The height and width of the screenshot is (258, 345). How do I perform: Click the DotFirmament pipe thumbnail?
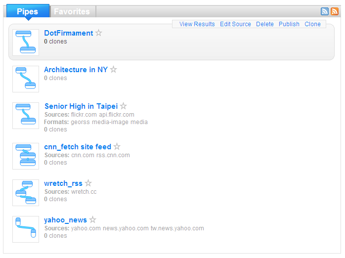26,43
